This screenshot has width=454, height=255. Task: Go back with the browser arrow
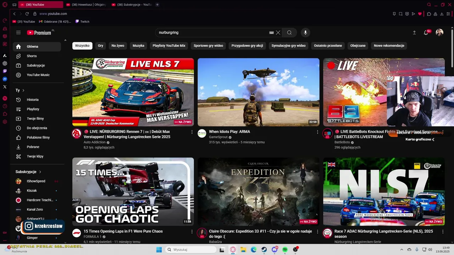point(14,14)
